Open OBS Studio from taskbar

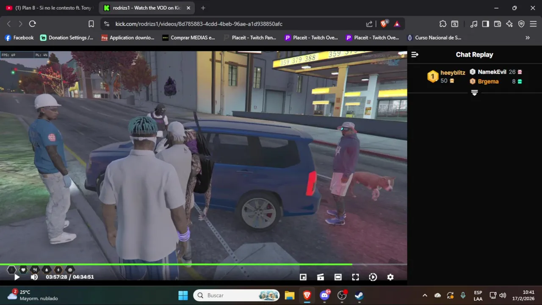coord(342,295)
